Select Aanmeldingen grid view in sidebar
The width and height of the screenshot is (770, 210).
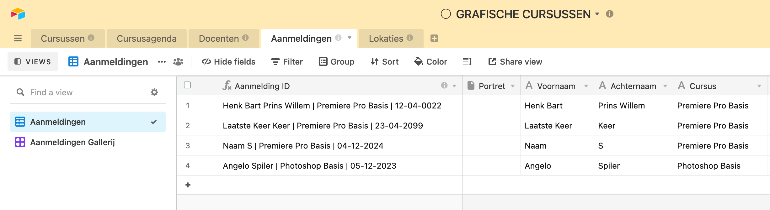pyautogui.click(x=88, y=122)
